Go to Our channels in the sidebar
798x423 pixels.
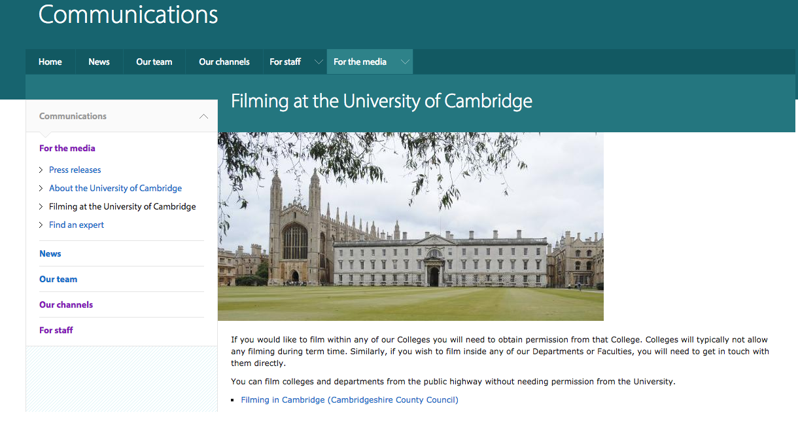pos(66,305)
